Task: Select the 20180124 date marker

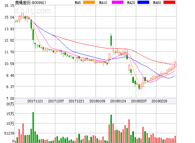Action: pyautogui.click(x=118, y=101)
